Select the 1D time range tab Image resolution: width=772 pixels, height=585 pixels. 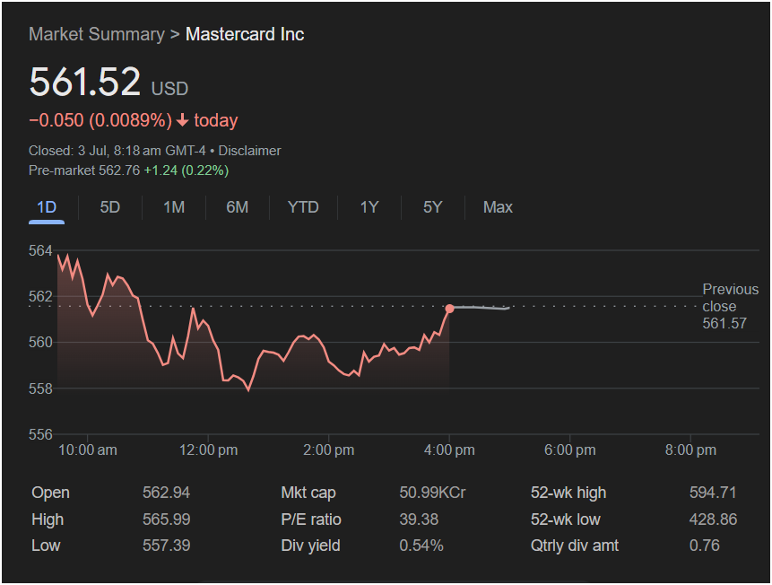(x=47, y=207)
